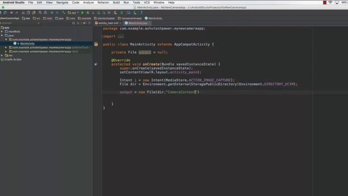Click the hide project panel icon
Image resolution: width=348 pixels, height=196 pixels.
89,23
